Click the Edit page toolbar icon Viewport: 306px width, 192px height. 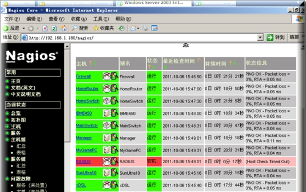point(154,28)
